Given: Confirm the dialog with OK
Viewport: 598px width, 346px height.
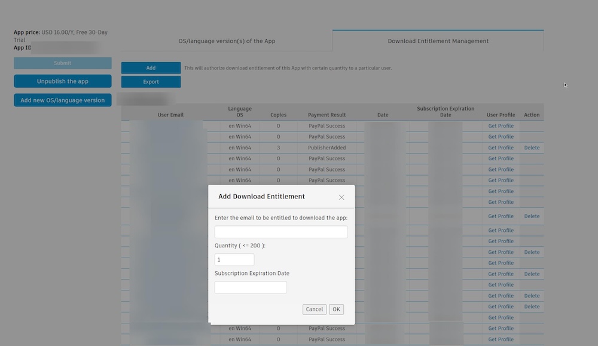Looking at the screenshot, I should pyautogui.click(x=335, y=309).
